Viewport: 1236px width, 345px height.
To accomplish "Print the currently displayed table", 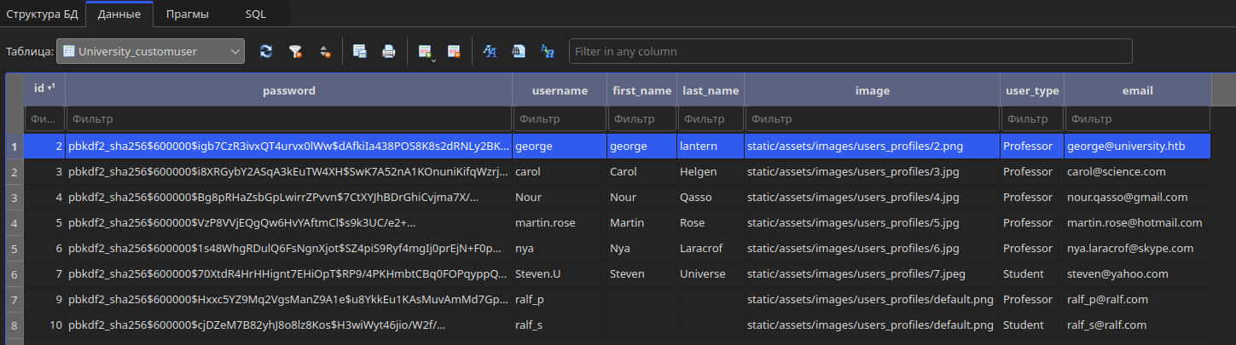I will coord(388,51).
